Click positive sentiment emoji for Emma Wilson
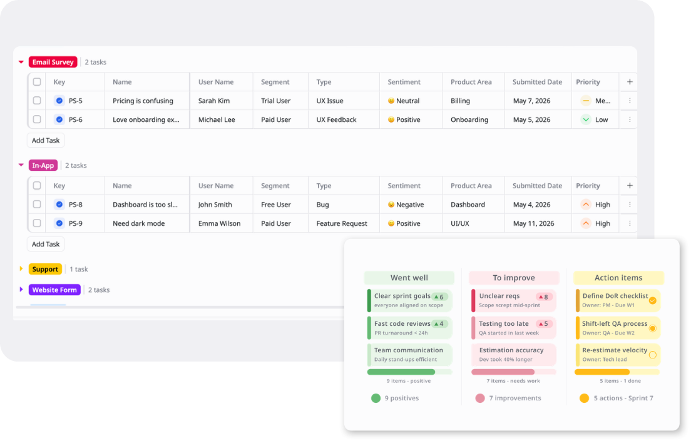Image resolution: width=691 pixels, height=441 pixels. 391,223
